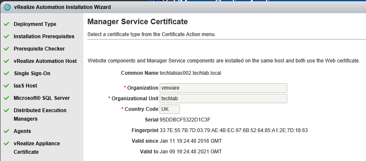Click the certificate fingerprint value starting 33:7E:55
This screenshot has width=366, height=161.
click(x=234, y=130)
